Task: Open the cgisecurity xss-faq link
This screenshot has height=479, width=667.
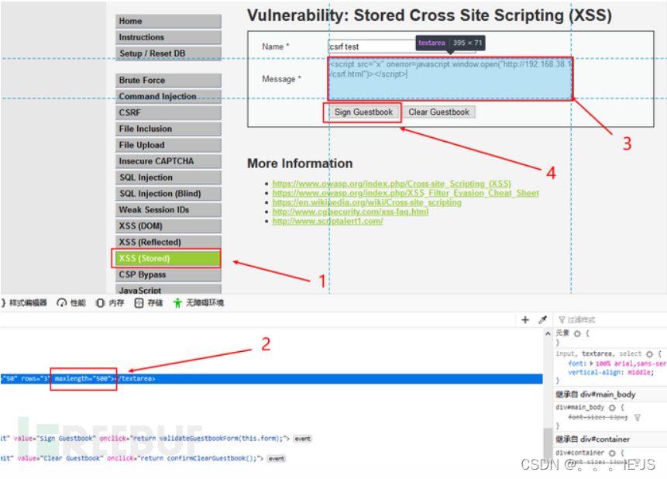Action: click(350, 212)
